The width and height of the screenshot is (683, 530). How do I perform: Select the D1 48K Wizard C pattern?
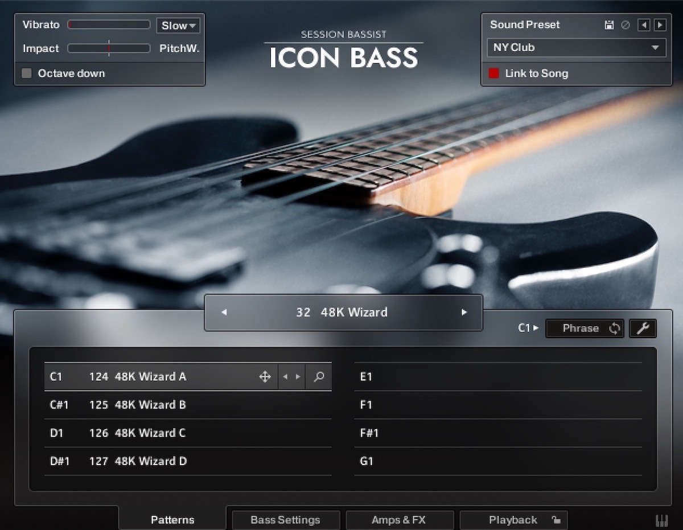pos(188,433)
